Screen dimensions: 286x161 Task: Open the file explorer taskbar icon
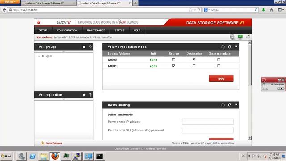point(44,156)
